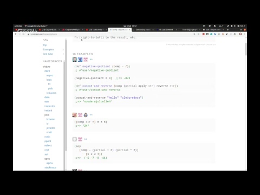Open the repl namespace link
Screen dimensions: 260x195
(x=47, y=150)
